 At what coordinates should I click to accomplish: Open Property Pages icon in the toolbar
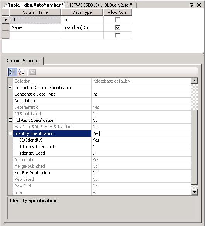[32, 72]
